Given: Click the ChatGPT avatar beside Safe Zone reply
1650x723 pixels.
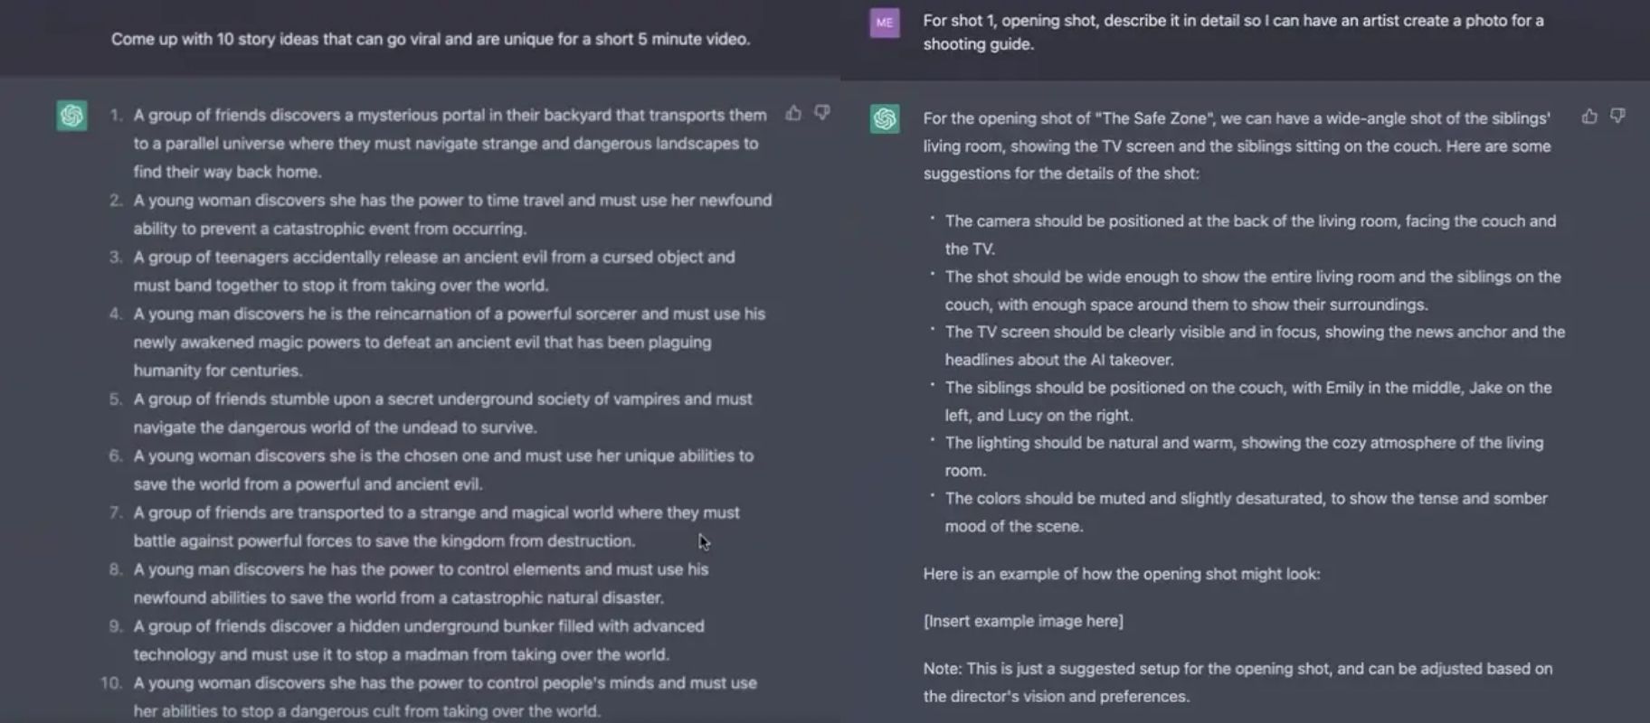Looking at the screenshot, I should pos(885,118).
